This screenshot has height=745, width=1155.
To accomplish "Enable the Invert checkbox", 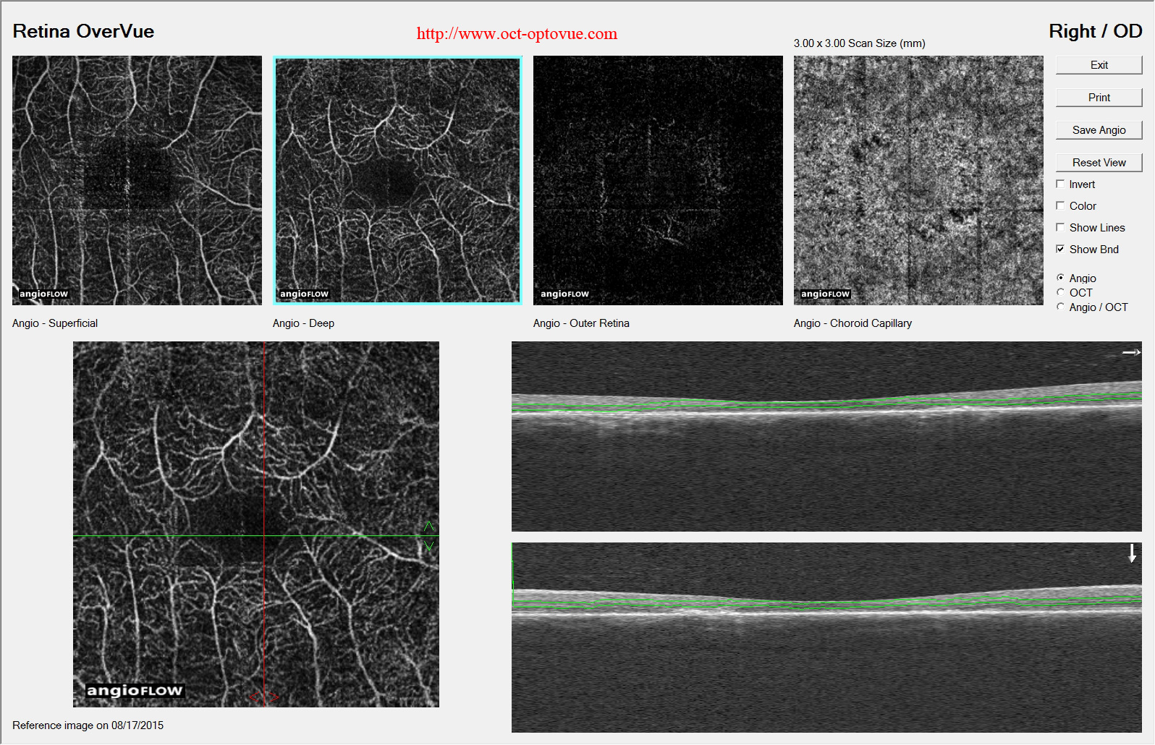I will (x=1060, y=184).
